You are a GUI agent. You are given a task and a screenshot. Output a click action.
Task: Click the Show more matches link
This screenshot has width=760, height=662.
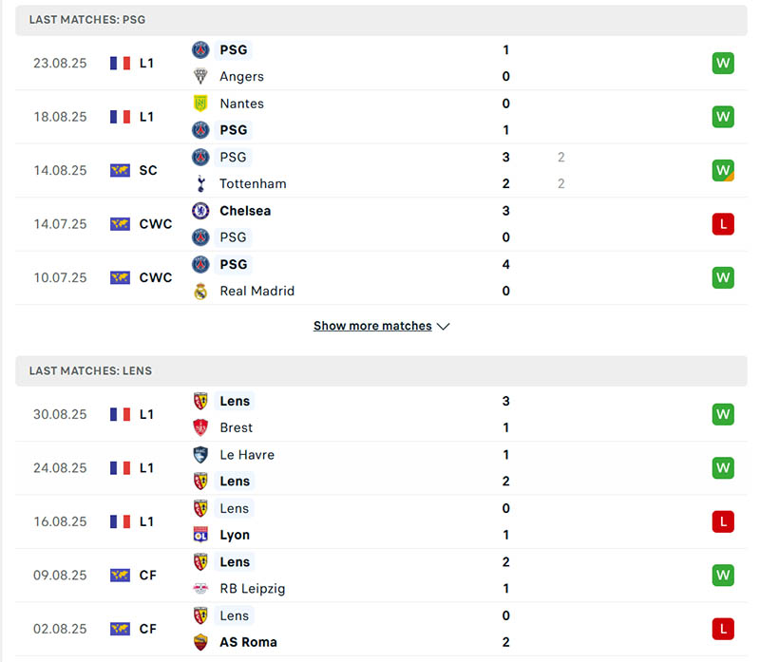pos(374,325)
